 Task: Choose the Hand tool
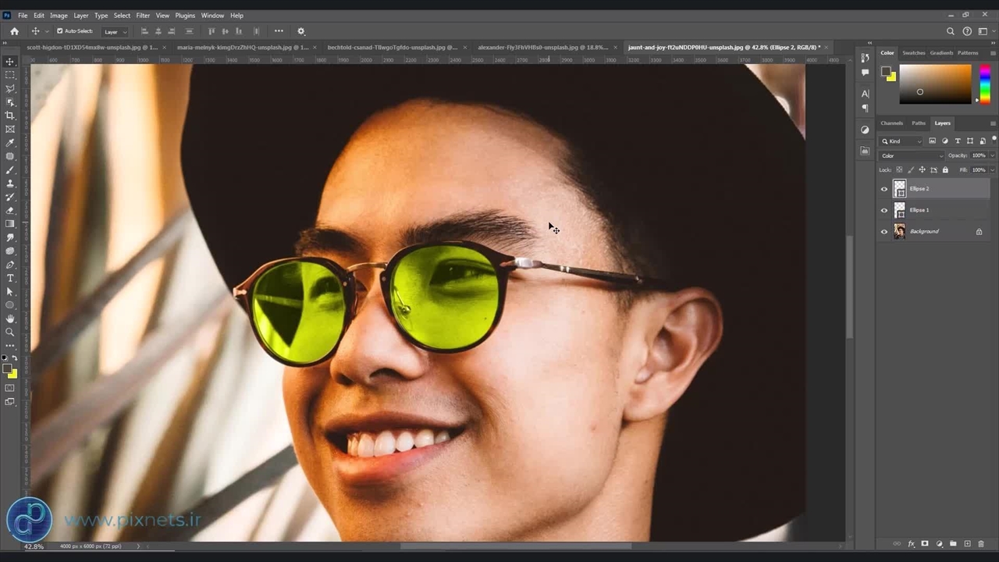click(x=10, y=318)
